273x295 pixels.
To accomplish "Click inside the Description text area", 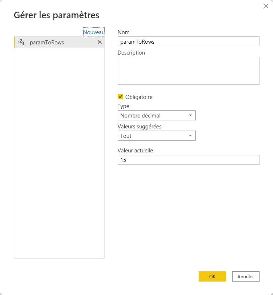I will point(188,70).
